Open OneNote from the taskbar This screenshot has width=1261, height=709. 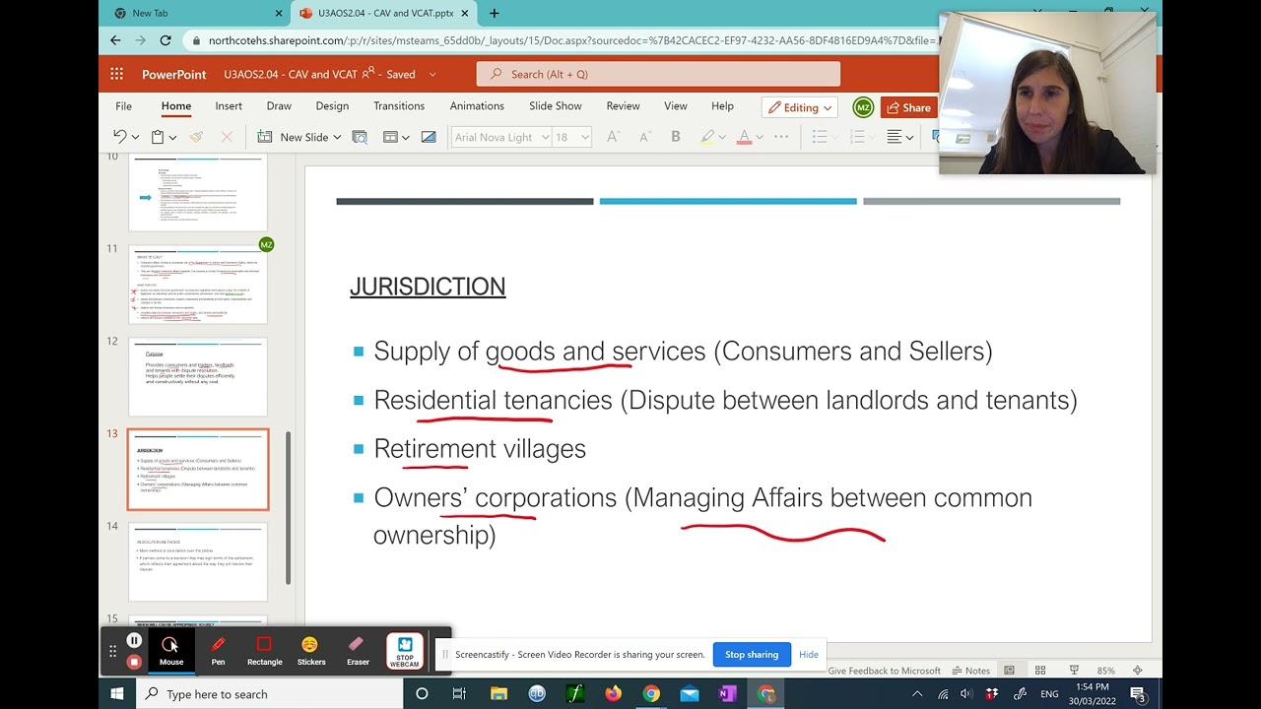pos(727,694)
